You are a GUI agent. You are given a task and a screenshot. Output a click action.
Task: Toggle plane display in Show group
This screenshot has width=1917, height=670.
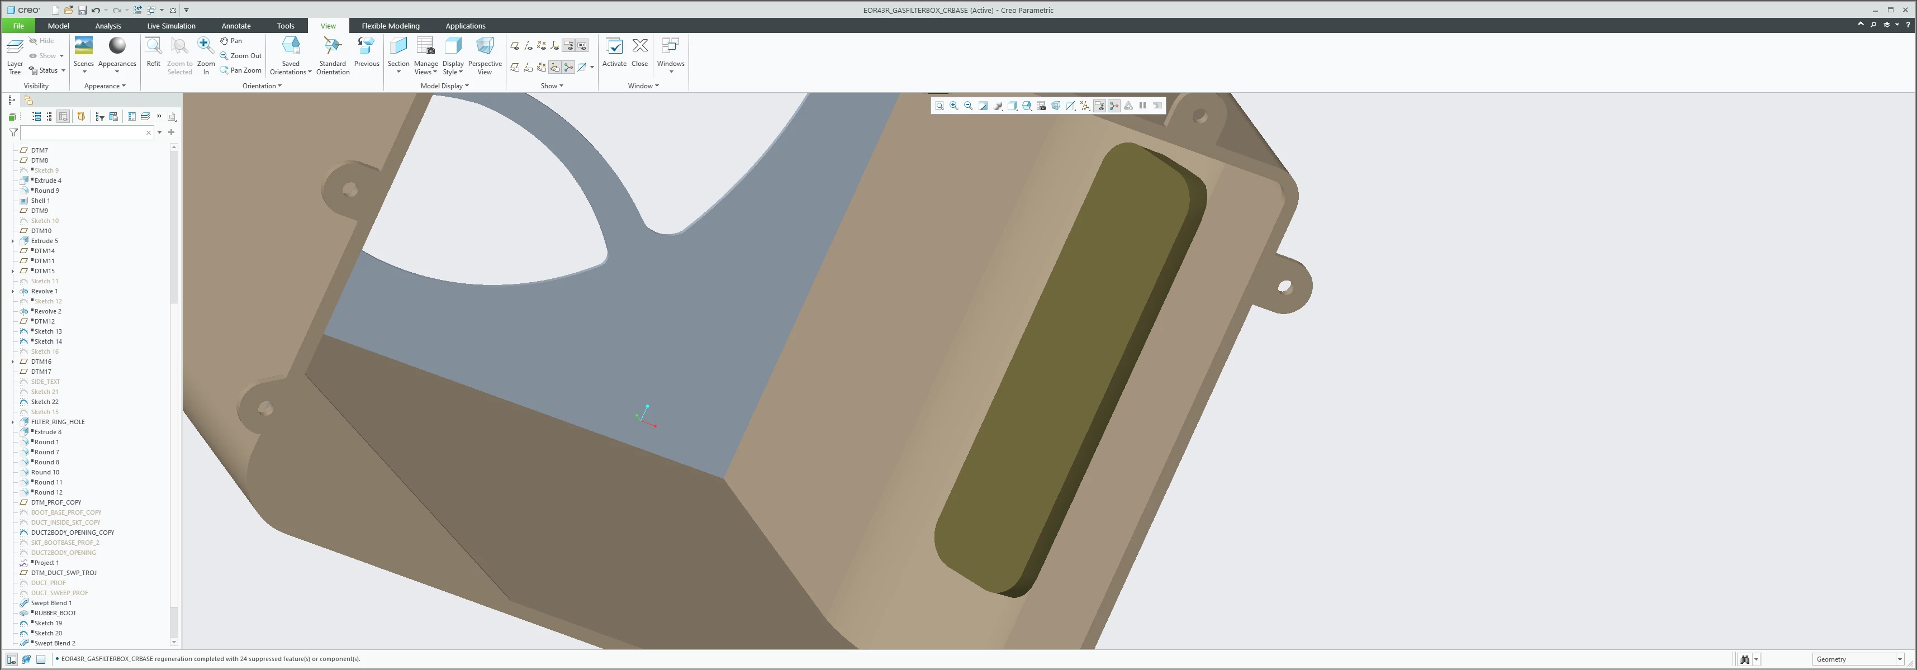click(x=515, y=46)
